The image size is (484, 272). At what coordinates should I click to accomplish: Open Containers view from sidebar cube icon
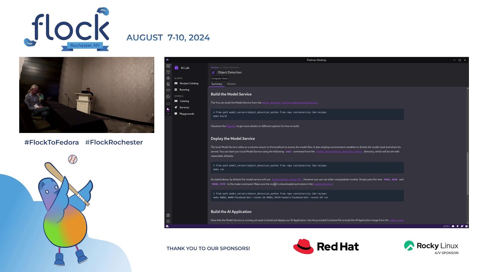[168, 72]
